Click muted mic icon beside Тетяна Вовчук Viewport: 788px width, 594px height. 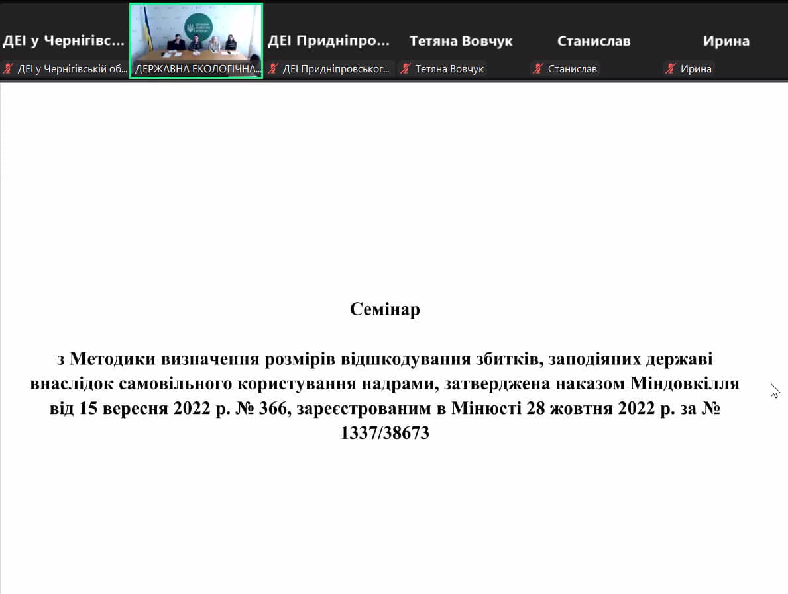406,68
